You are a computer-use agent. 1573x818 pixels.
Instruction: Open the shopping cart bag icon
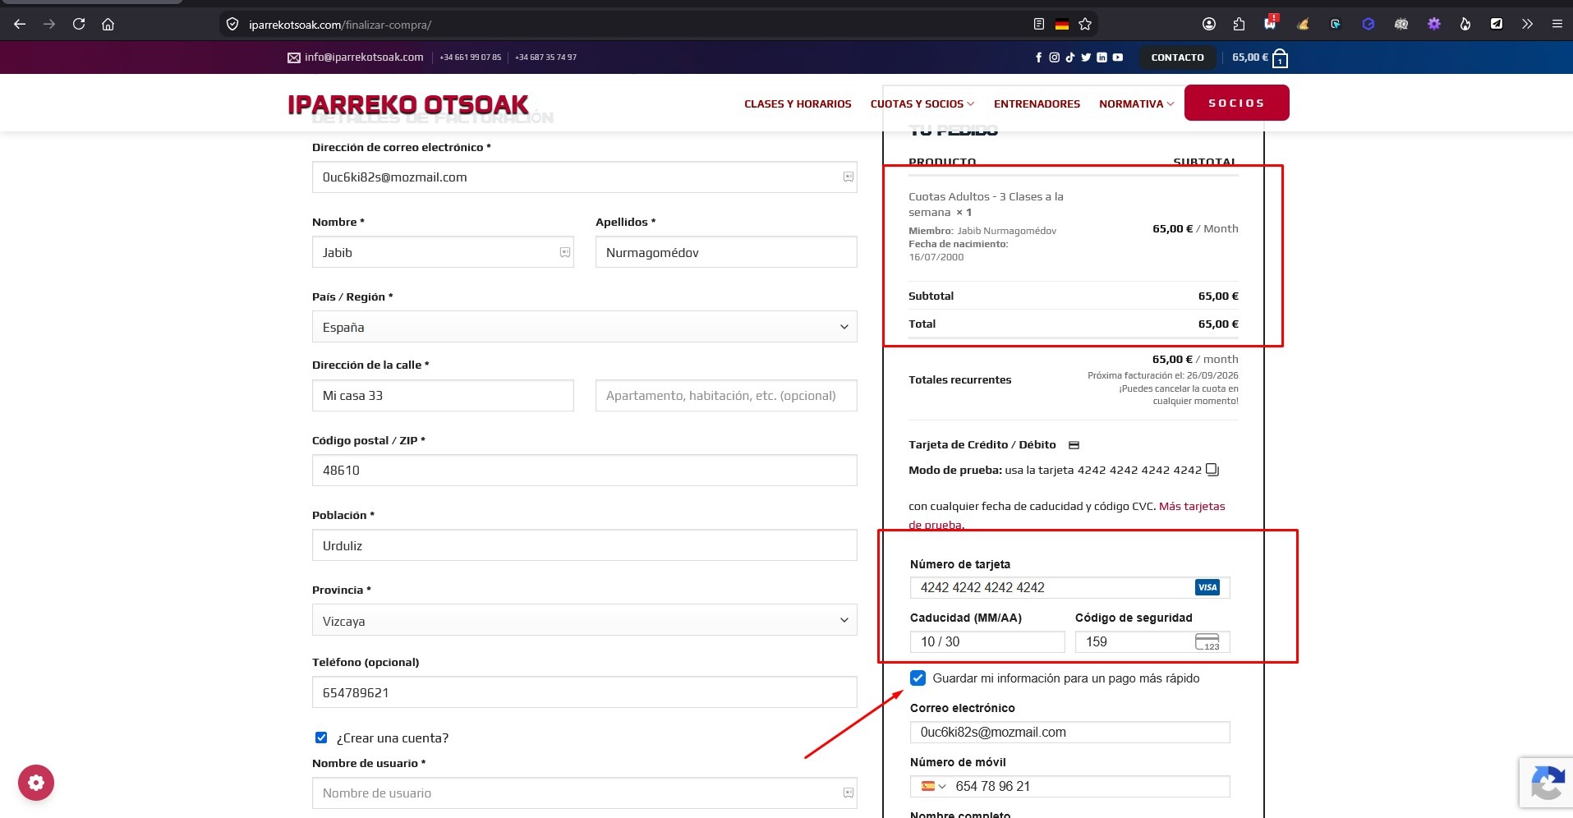[x=1280, y=58]
